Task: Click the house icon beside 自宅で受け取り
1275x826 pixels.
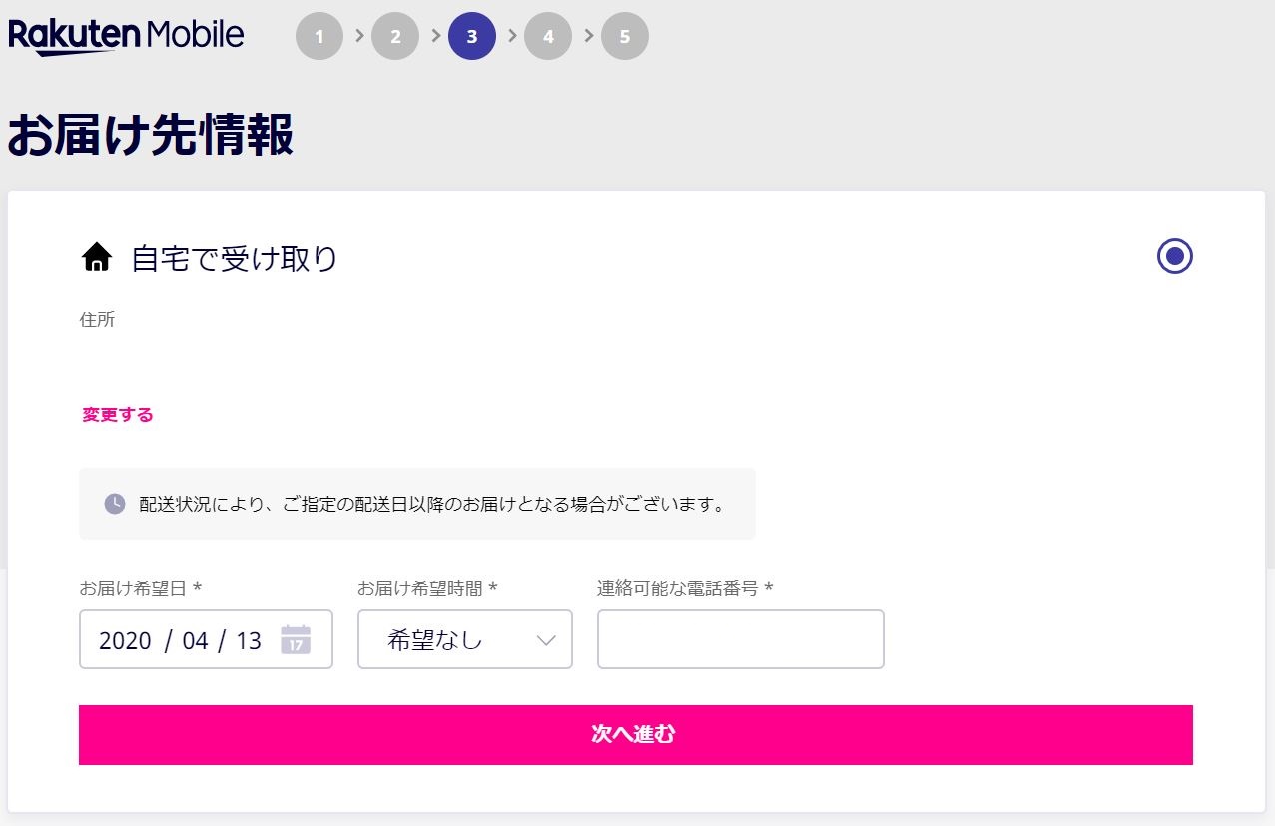Action: 97,258
